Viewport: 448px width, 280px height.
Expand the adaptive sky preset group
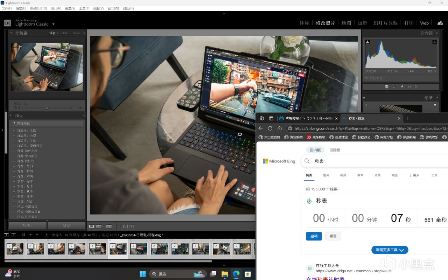[x=14, y=135]
